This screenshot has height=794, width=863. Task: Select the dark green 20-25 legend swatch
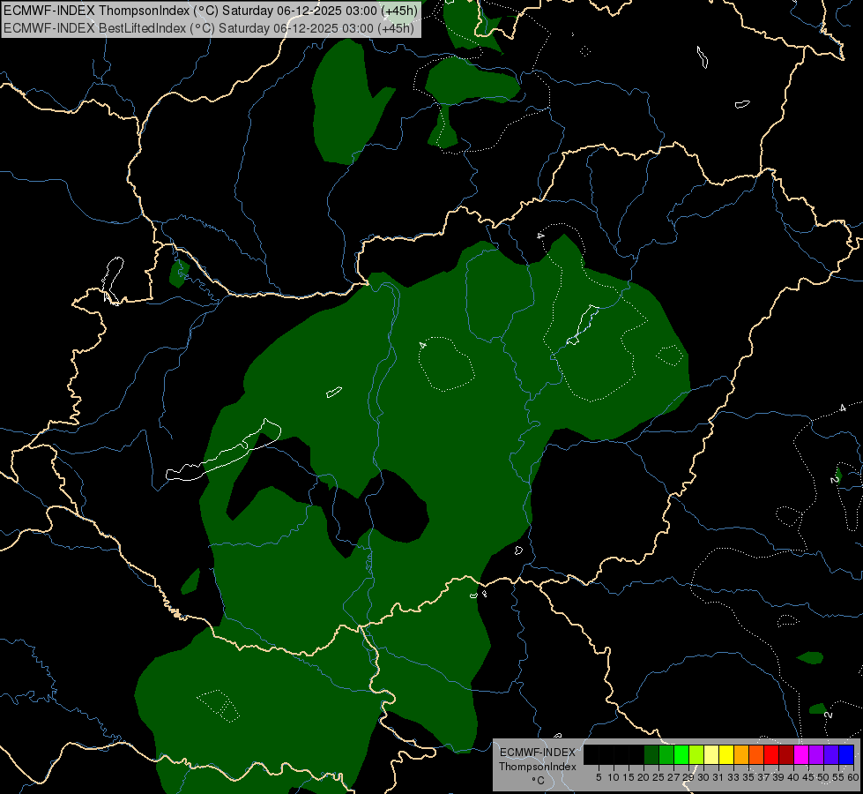pos(651,754)
